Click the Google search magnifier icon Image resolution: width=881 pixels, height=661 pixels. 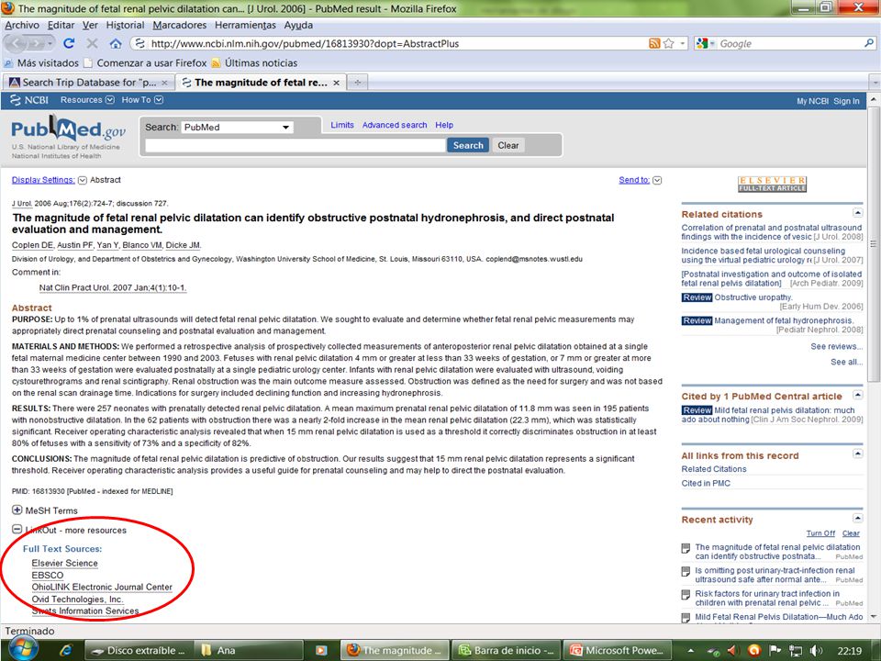click(x=869, y=43)
